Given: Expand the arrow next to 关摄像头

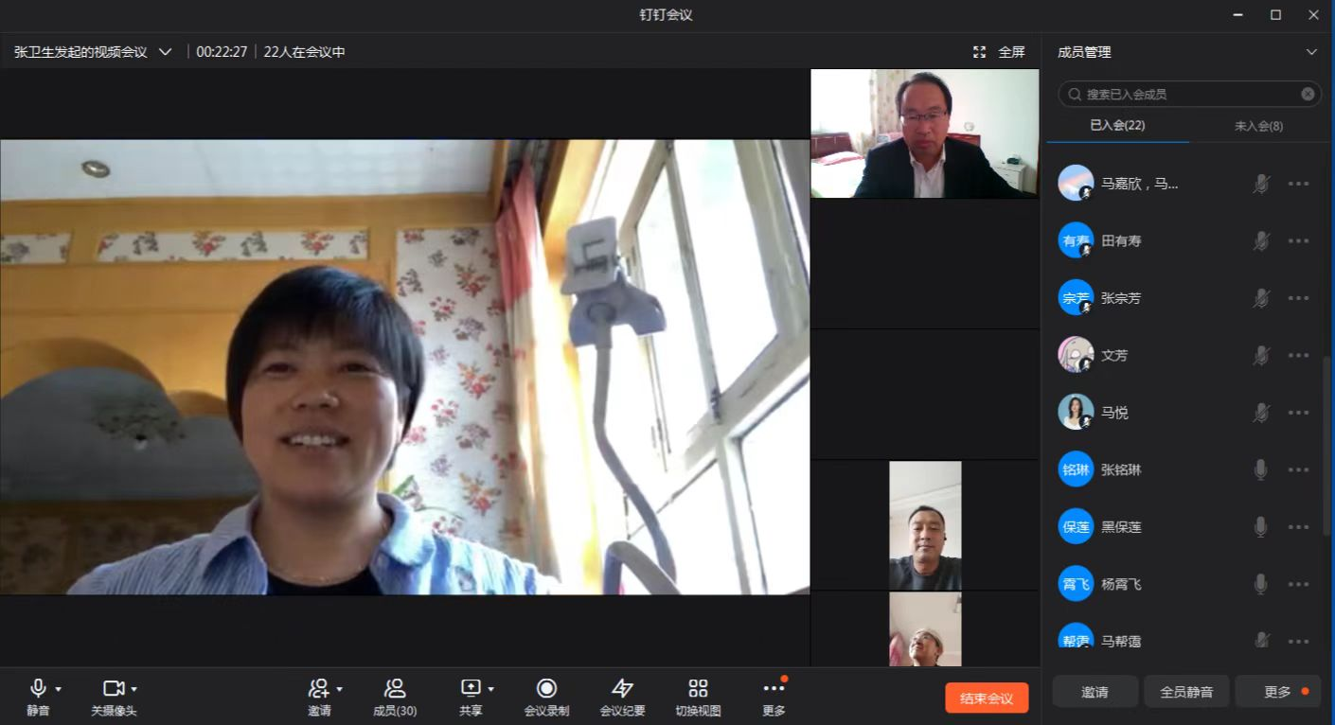Looking at the screenshot, I should click(x=134, y=689).
